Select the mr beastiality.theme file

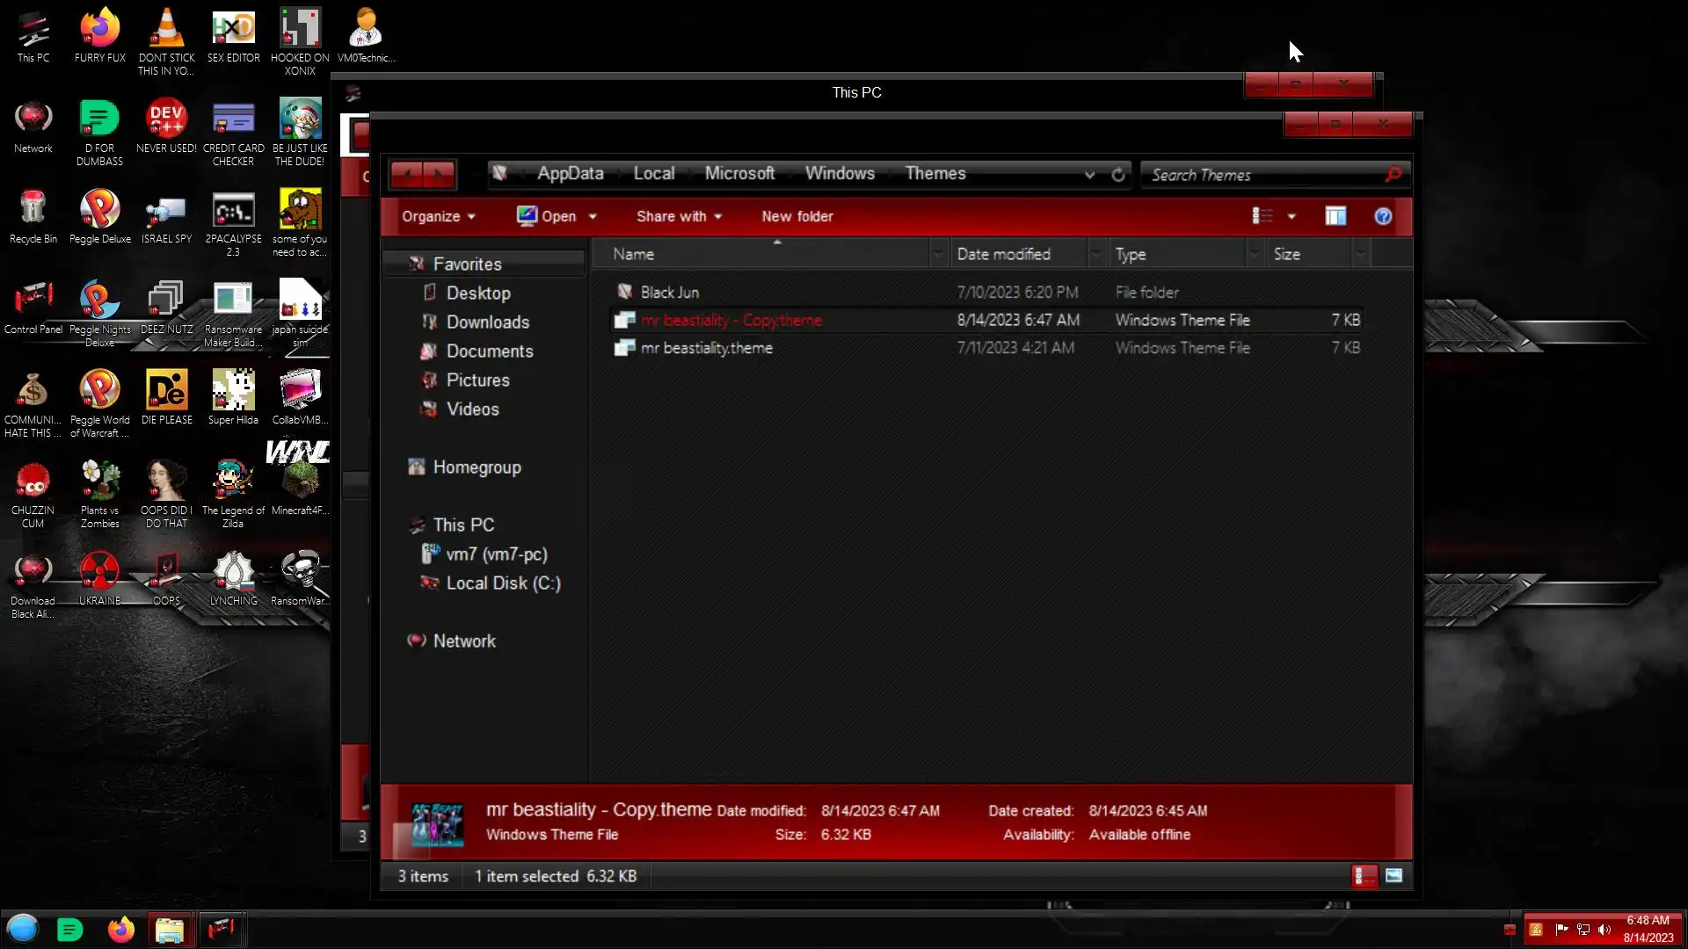coord(706,348)
